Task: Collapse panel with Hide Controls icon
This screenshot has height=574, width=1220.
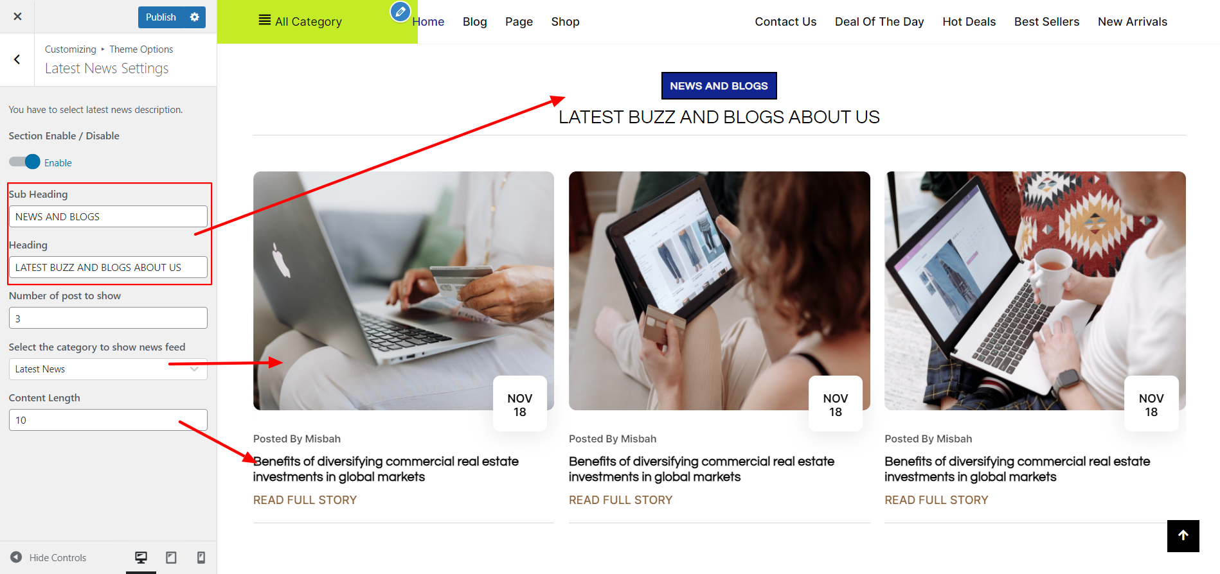Action: click(x=16, y=557)
